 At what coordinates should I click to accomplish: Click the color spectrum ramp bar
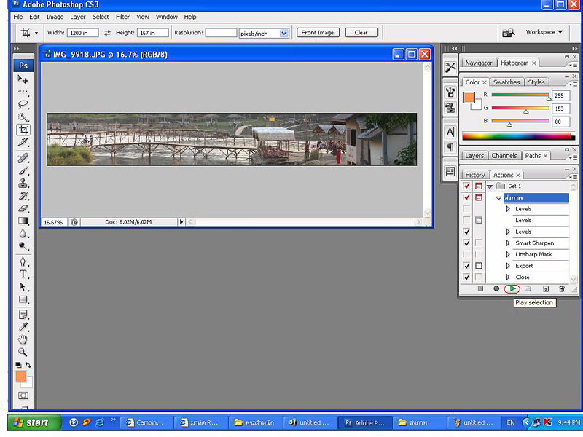coord(516,136)
